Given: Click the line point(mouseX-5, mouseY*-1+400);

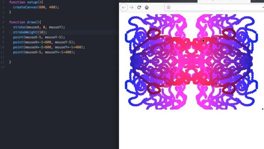Looking at the screenshot, I should tap(44, 52).
